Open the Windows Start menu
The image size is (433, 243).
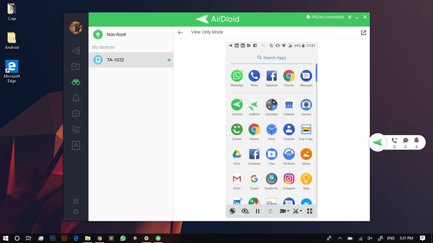5,238
